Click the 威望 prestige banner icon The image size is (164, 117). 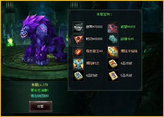(x=113, y=27)
